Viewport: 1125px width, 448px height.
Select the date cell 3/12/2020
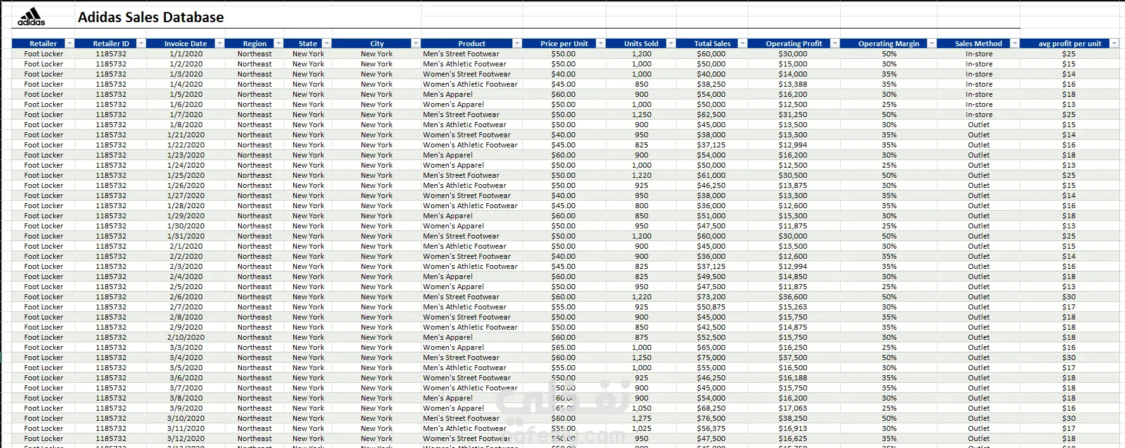tap(186, 439)
